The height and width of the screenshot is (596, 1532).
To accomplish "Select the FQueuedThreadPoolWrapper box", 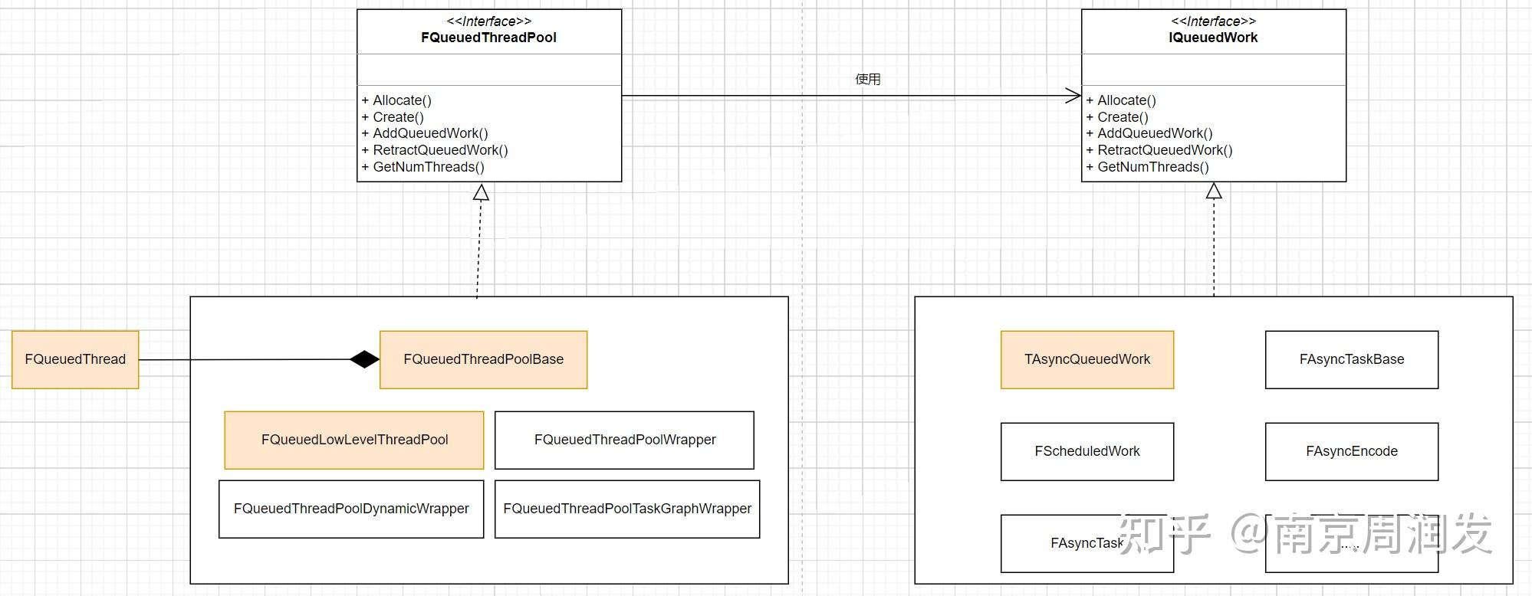I will (x=624, y=440).
